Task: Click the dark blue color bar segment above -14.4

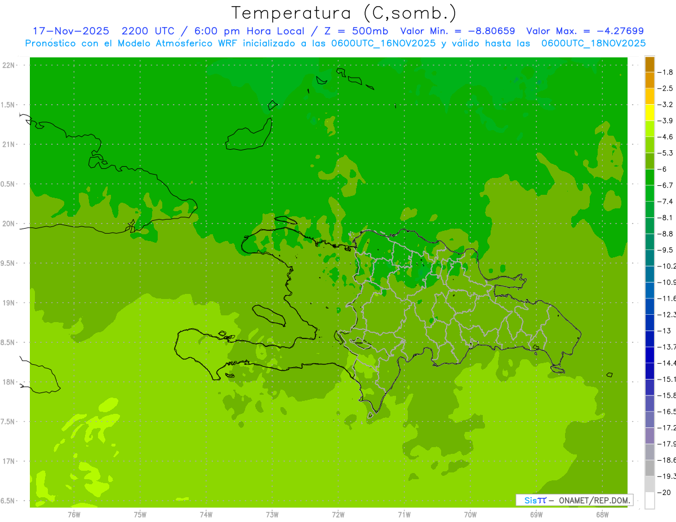Action: pyautogui.click(x=650, y=355)
